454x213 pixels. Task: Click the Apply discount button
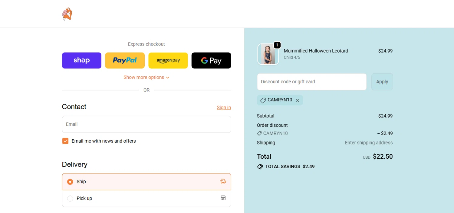tap(382, 82)
